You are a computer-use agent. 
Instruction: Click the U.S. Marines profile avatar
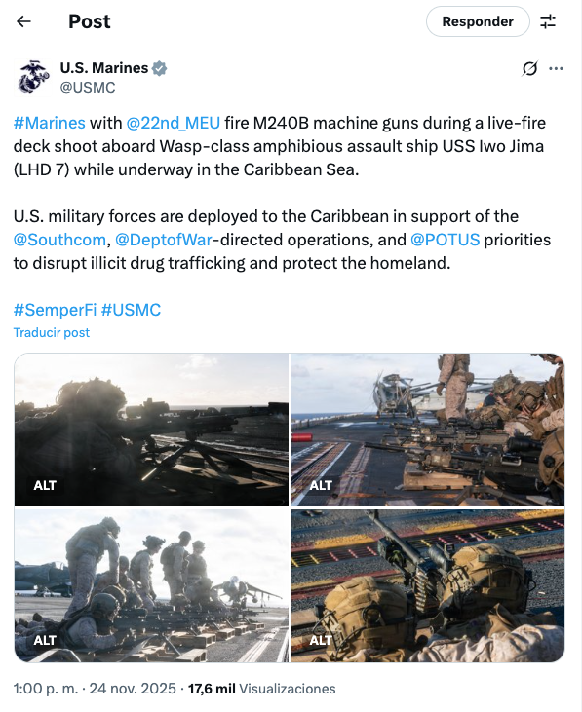pos(33,78)
